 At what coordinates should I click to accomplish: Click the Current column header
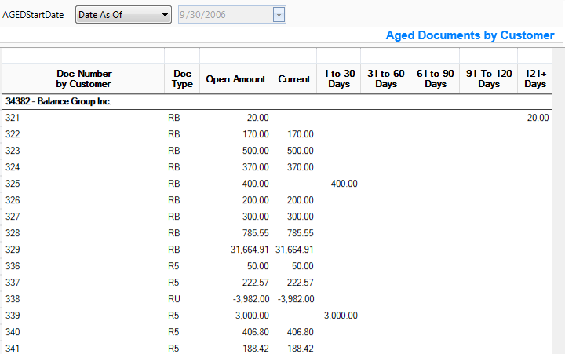[294, 78]
